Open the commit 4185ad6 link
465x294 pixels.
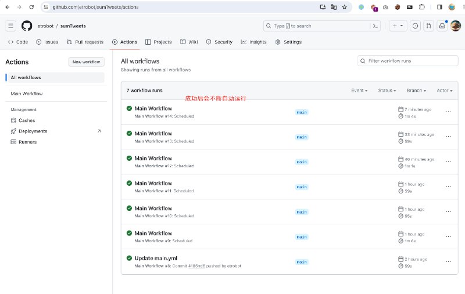pyautogui.click(x=196, y=266)
